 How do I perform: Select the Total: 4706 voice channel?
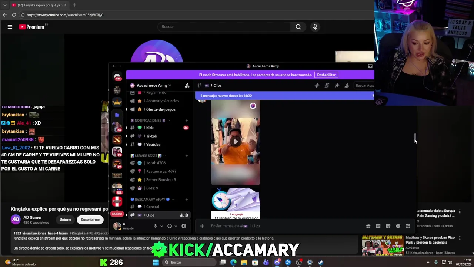[x=159, y=163]
